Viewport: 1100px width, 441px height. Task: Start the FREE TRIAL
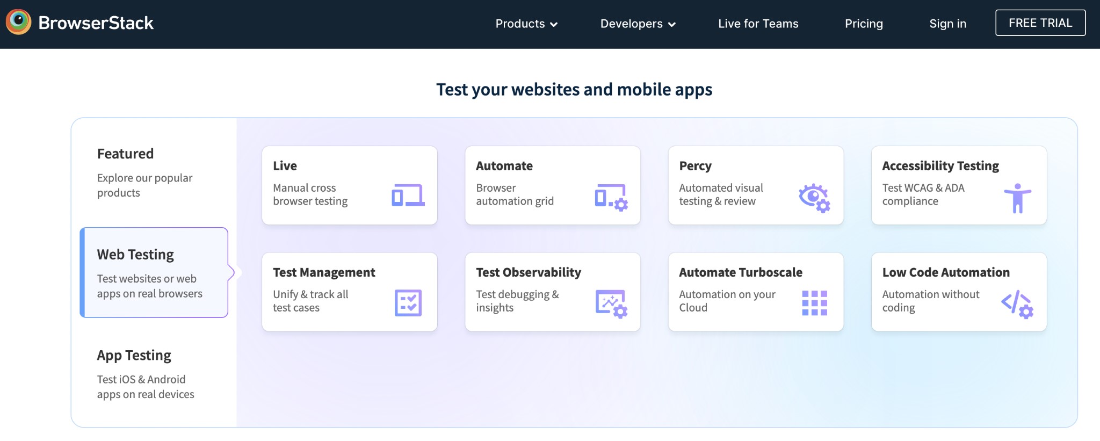[1040, 23]
